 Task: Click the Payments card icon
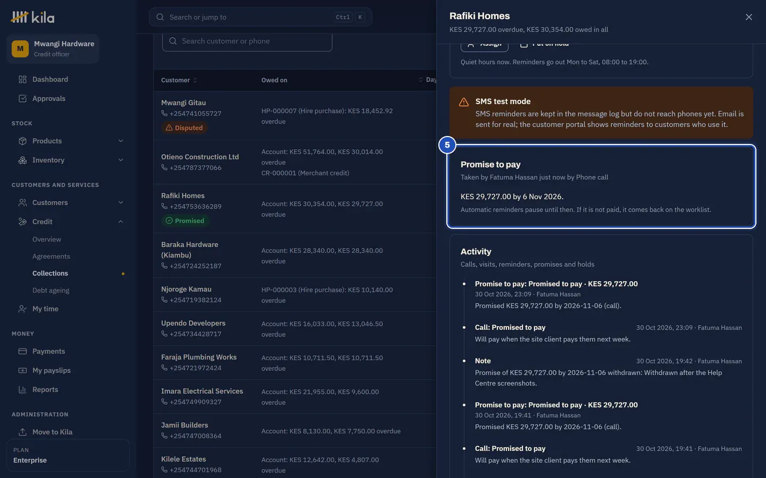click(22, 351)
